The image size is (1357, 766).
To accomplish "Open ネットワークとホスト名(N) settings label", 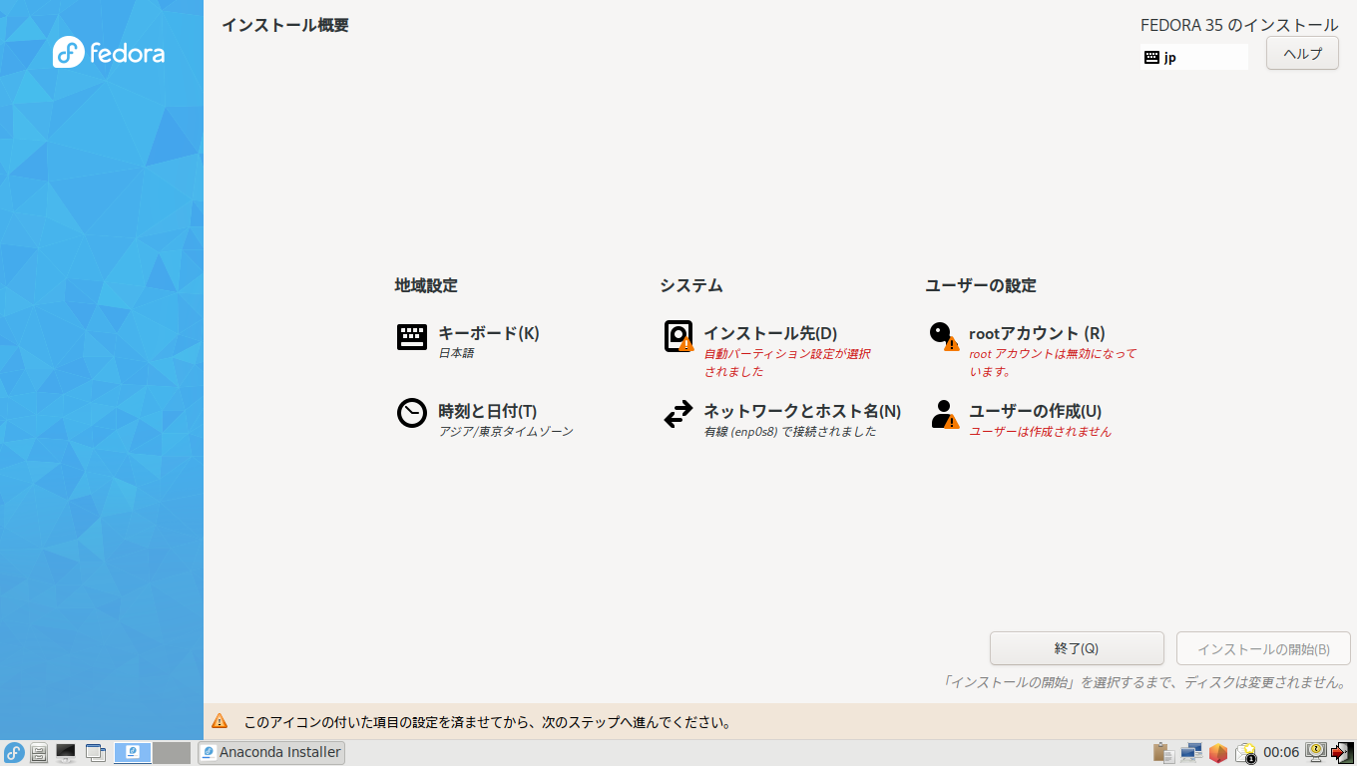I will click(x=802, y=411).
